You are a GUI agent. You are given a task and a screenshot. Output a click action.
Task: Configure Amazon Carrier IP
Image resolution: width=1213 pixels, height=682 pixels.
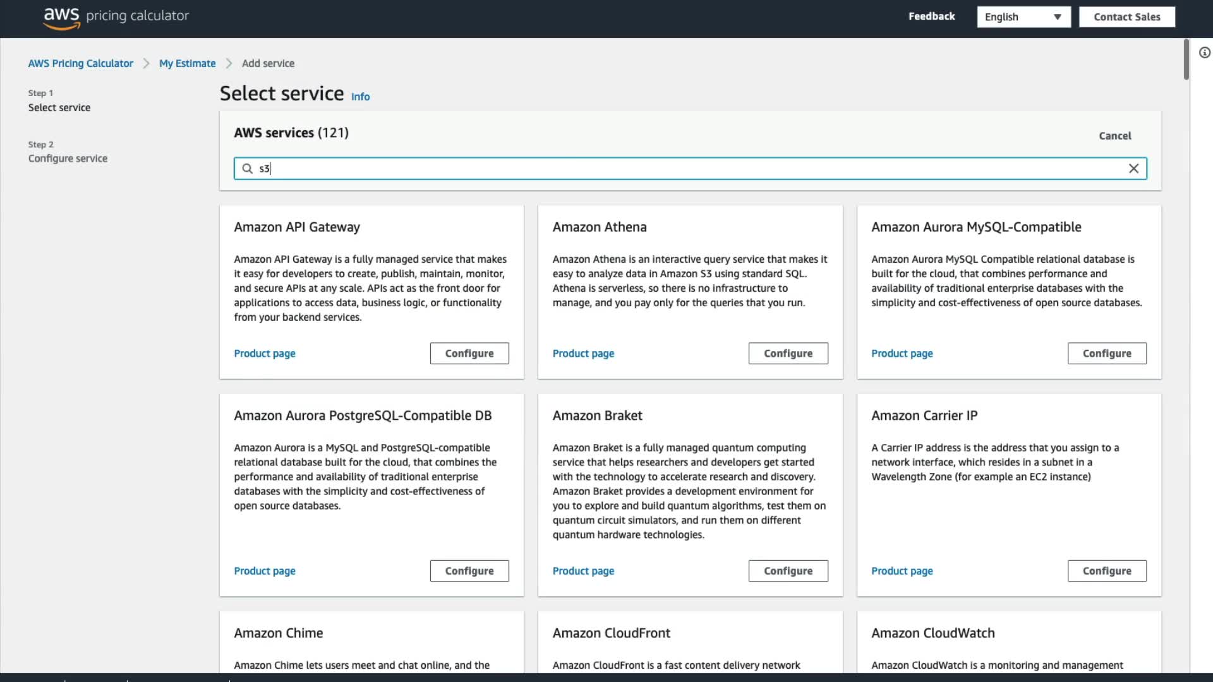click(1106, 571)
